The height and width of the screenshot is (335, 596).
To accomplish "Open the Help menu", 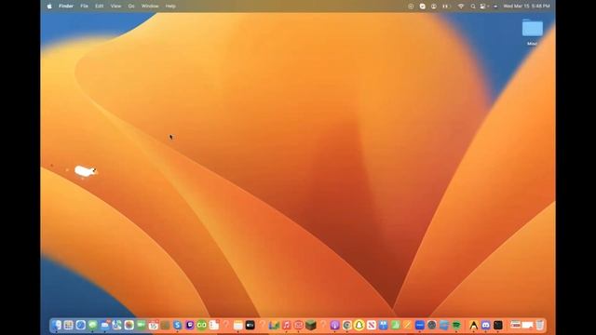I will (x=170, y=7).
